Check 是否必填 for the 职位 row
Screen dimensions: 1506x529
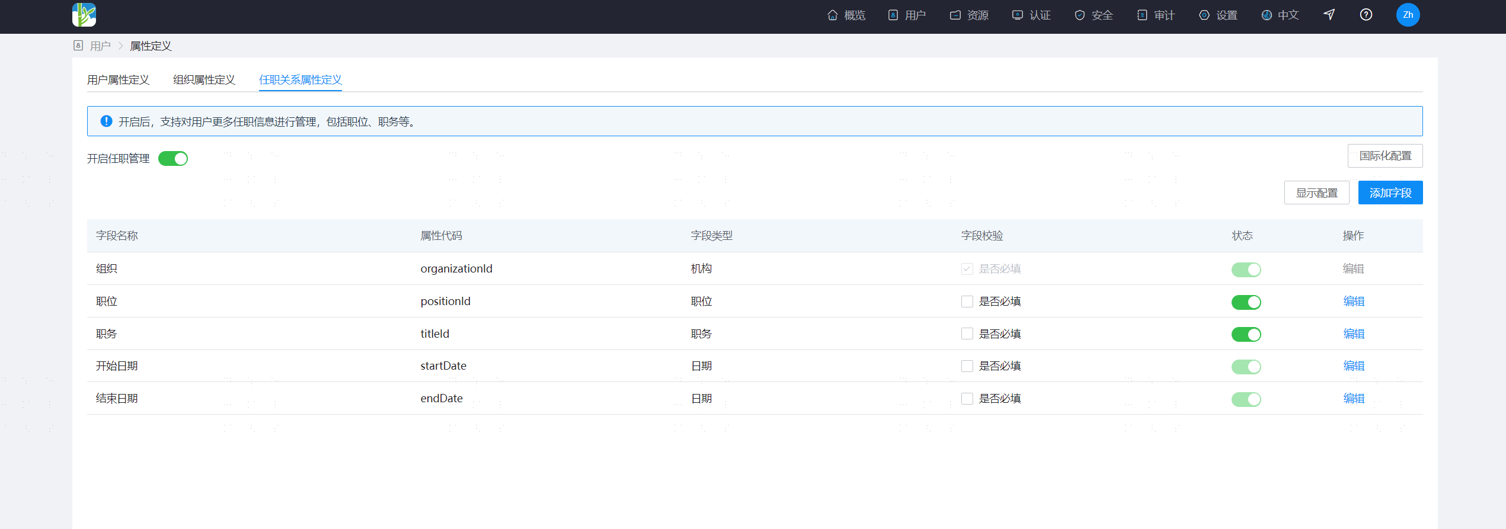(x=967, y=302)
